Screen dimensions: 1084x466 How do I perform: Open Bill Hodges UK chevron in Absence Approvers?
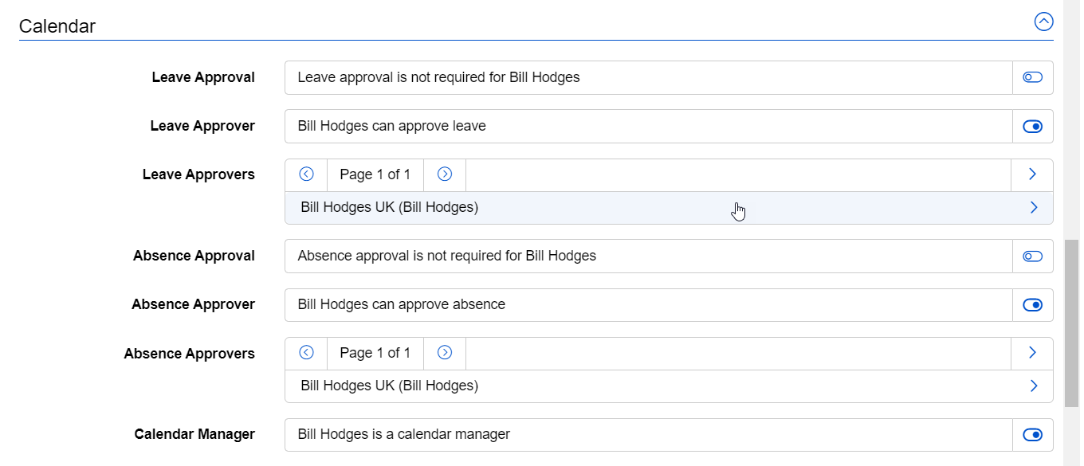tap(1034, 386)
